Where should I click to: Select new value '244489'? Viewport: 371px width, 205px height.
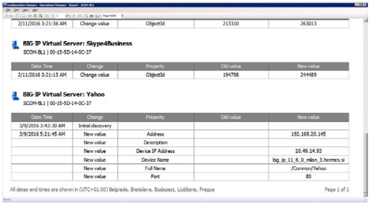tap(308, 75)
